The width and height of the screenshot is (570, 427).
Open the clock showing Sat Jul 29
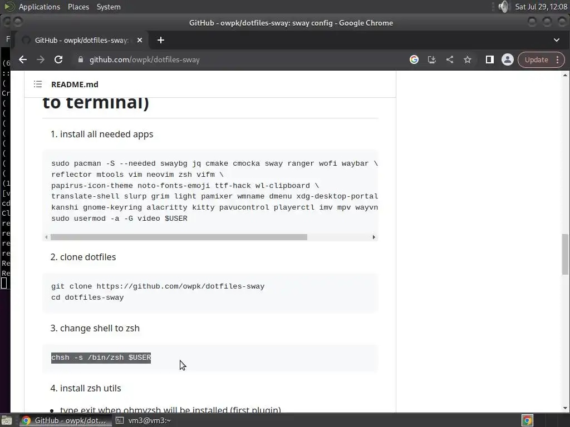[x=541, y=7]
